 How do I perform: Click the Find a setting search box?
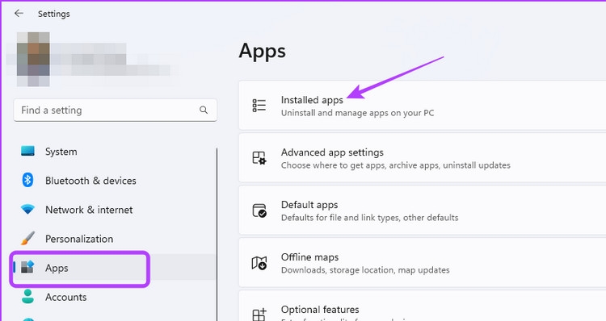pos(116,110)
